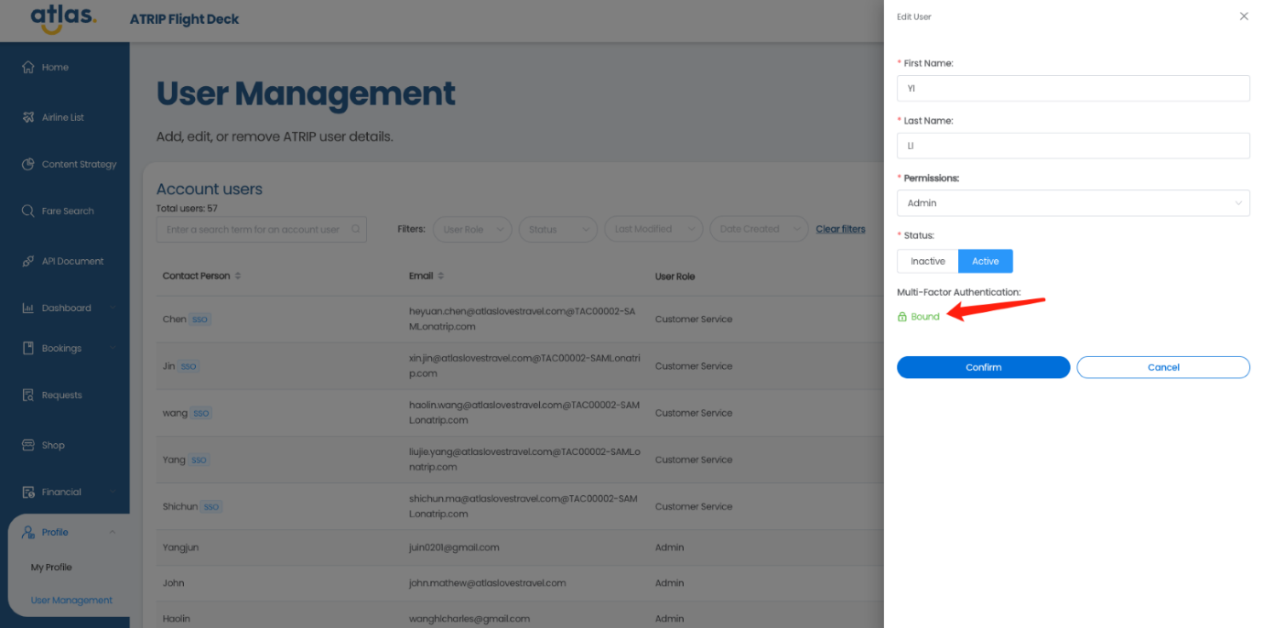Click the Confirm button

coord(983,367)
